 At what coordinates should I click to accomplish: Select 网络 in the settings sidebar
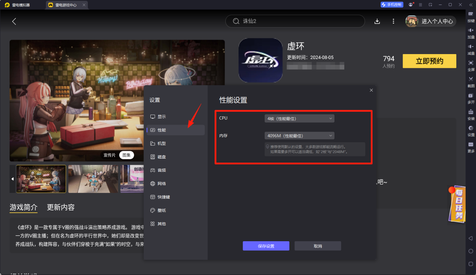click(x=176, y=184)
